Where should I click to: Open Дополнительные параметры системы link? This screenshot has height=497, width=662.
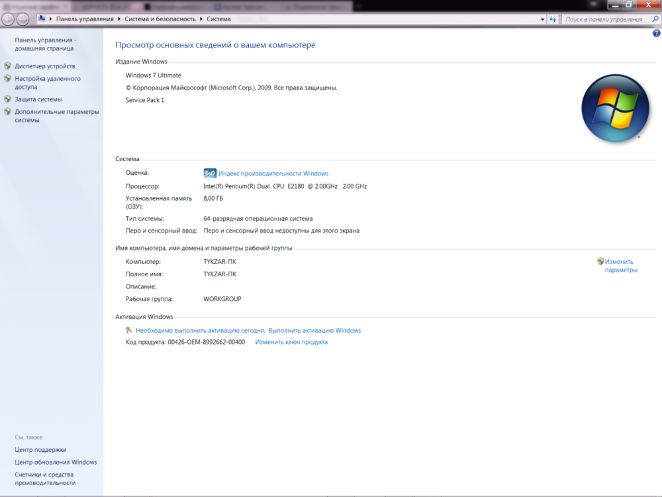(57, 116)
